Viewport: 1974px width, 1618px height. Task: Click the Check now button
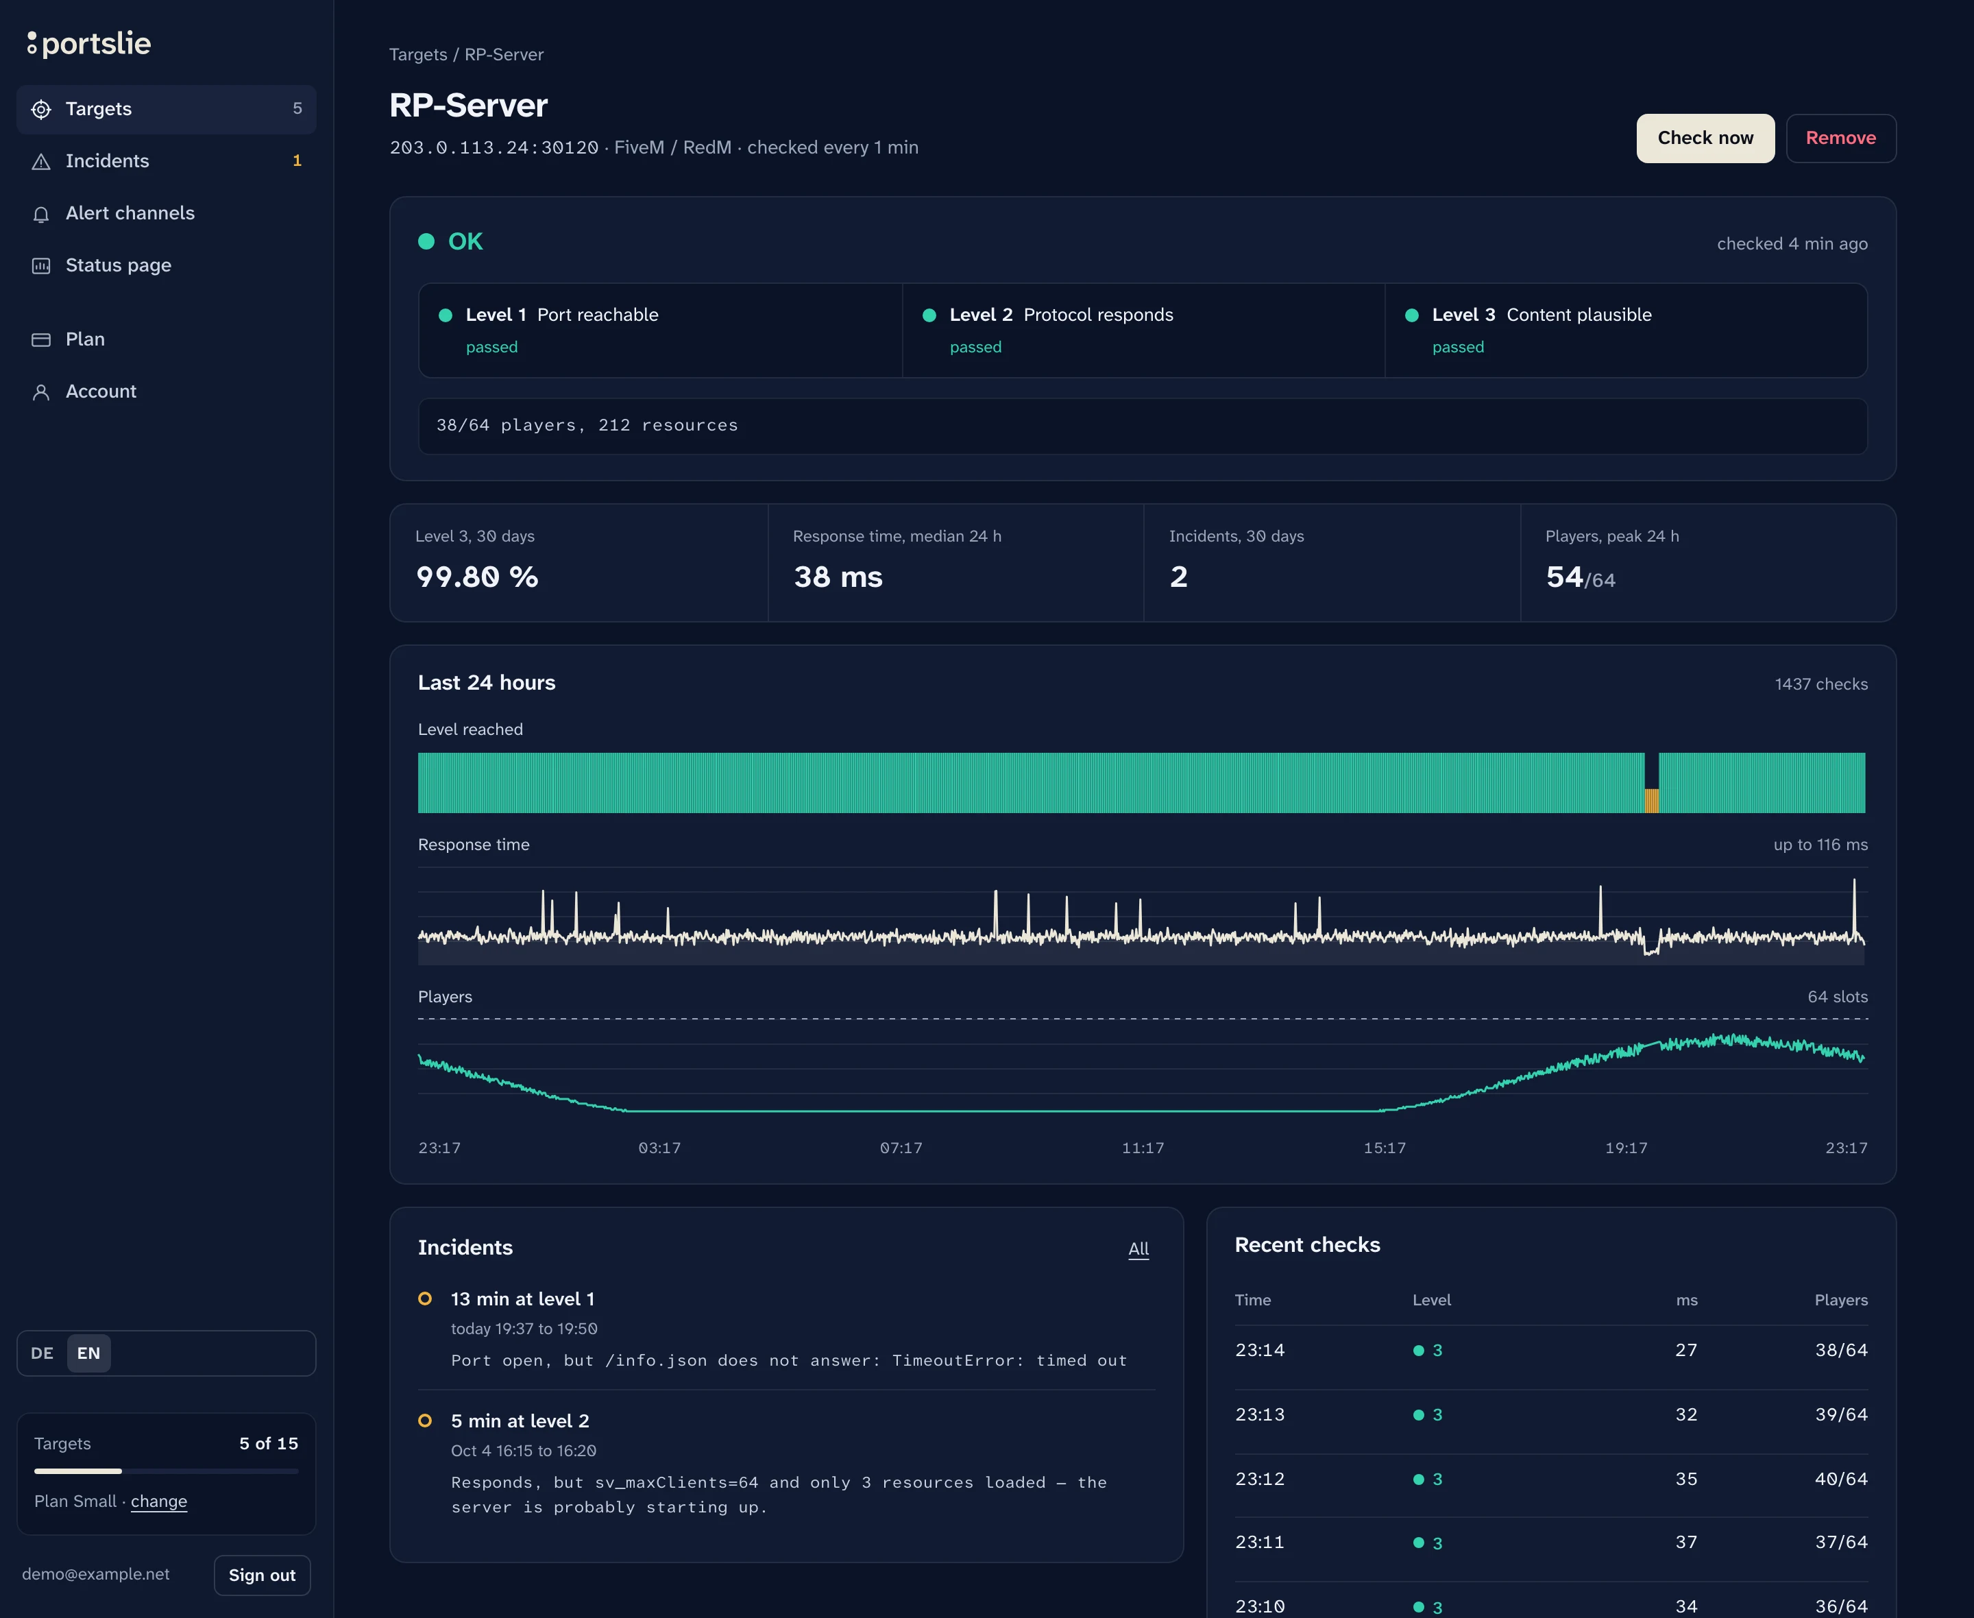coord(1705,138)
